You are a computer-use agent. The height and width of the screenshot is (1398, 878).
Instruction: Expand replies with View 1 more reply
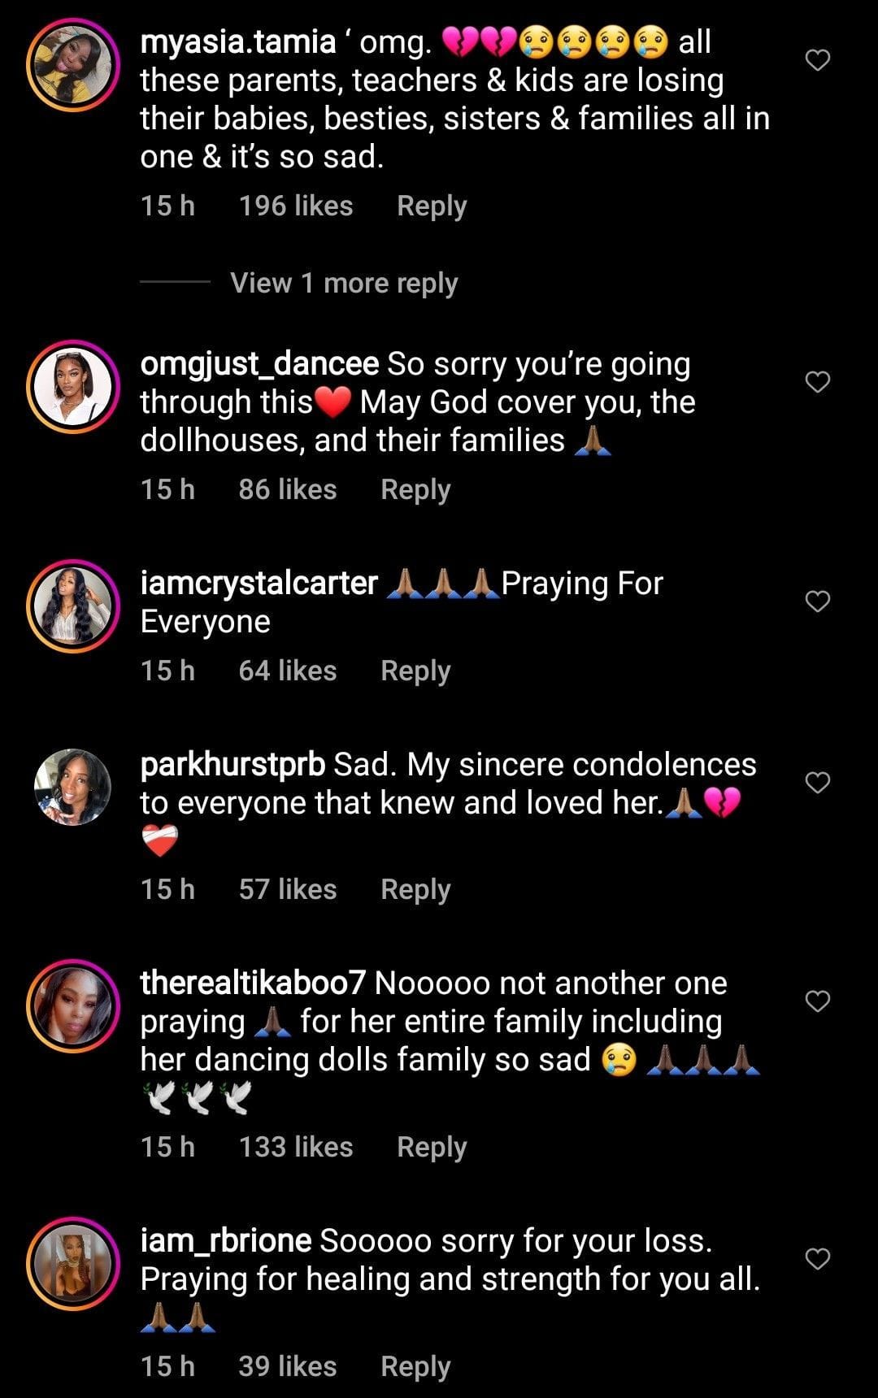pyautogui.click(x=343, y=282)
